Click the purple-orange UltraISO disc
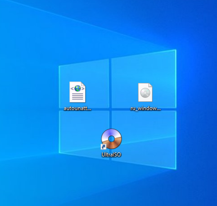Viewport: 217px width, 206px height. (x=112, y=139)
